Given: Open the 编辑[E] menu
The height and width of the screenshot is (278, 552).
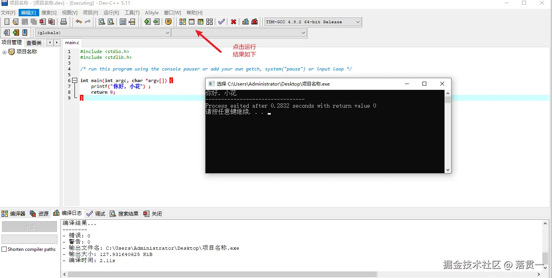Looking at the screenshot, I should (x=29, y=13).
